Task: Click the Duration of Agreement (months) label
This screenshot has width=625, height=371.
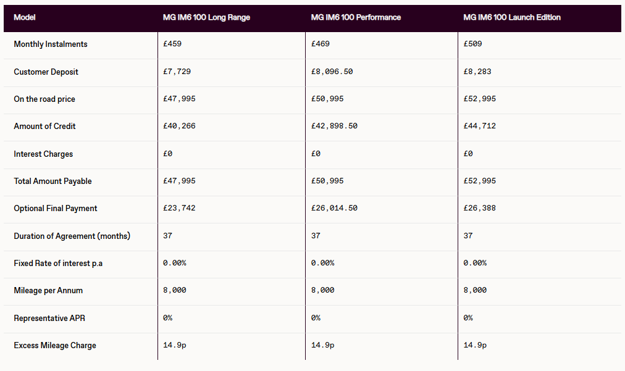Action: [x=72, y=236]
